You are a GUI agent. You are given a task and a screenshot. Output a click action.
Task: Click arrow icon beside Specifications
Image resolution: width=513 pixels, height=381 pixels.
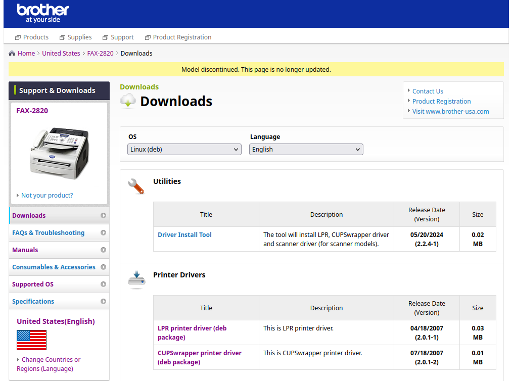pos(104,301)
